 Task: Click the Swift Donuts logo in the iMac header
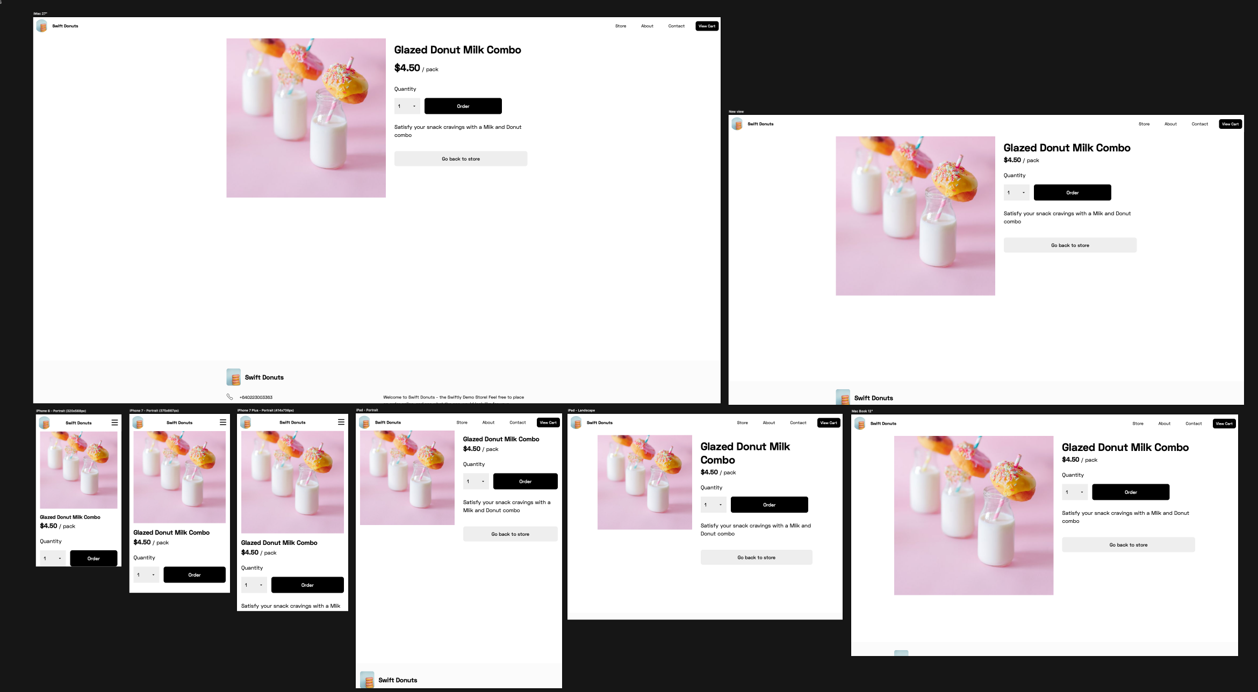coord(42,25)
